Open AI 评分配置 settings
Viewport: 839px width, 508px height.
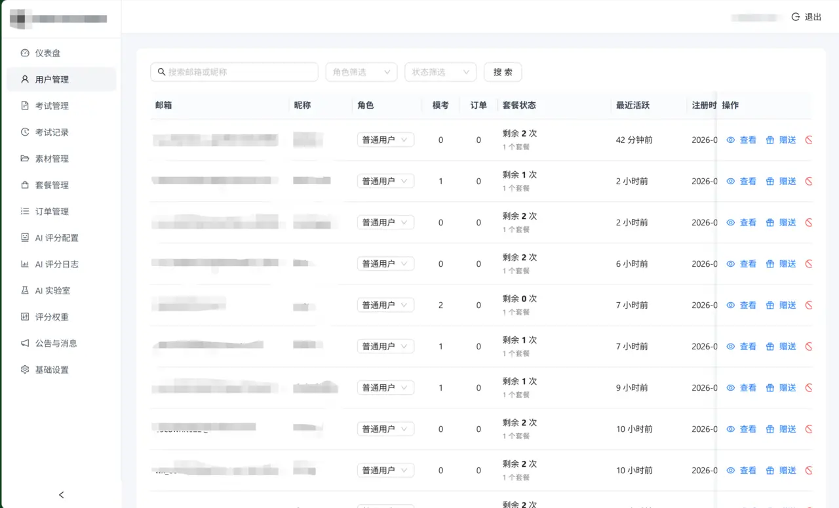(x=61, y=238)
